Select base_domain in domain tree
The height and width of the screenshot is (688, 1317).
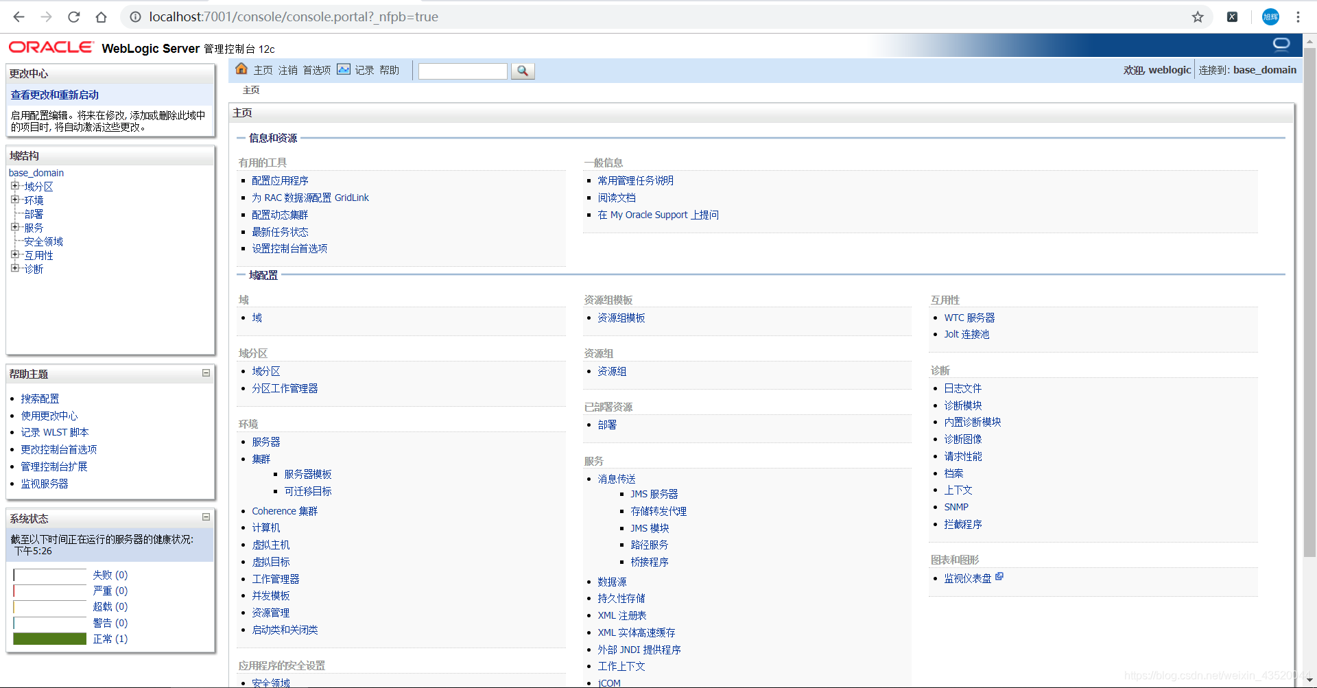point(36,173)
